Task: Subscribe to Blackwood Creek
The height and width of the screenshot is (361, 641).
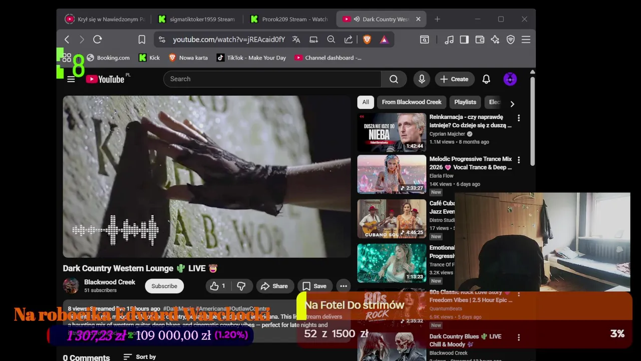Action: pyautogui.click(x=164, y=286)
